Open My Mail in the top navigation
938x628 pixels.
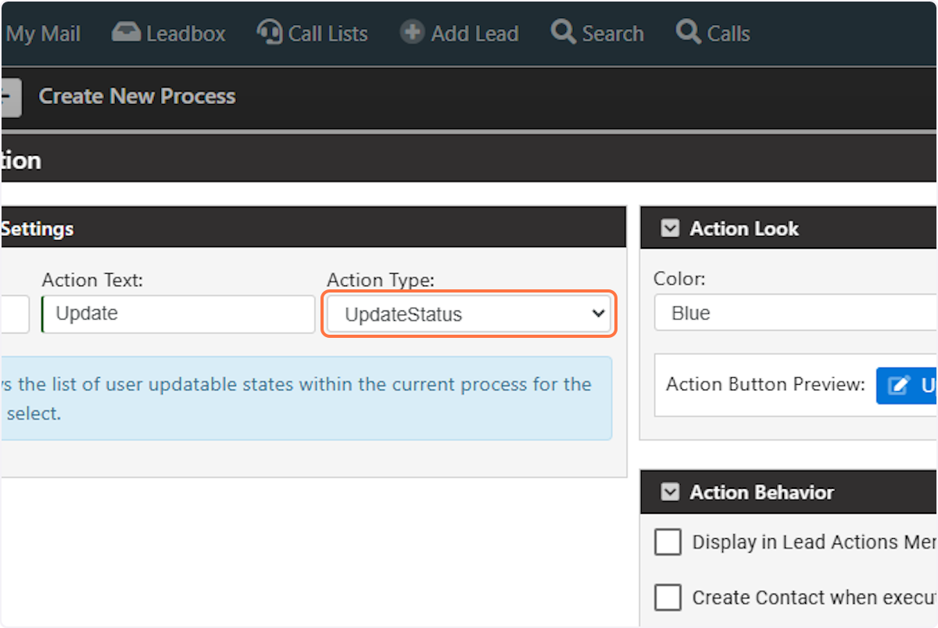(43, 34)
